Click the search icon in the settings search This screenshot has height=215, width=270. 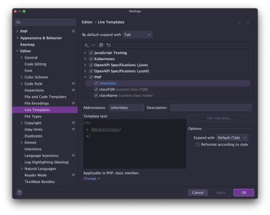coord(18,22)
